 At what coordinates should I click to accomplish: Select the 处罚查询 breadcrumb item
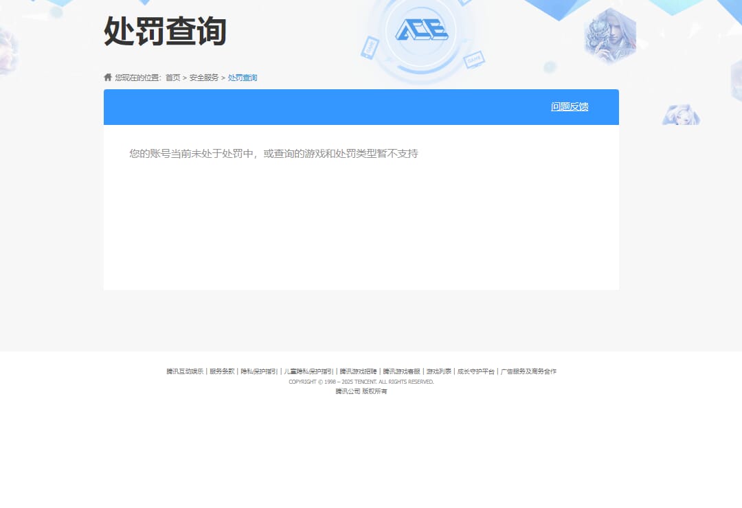243,78
